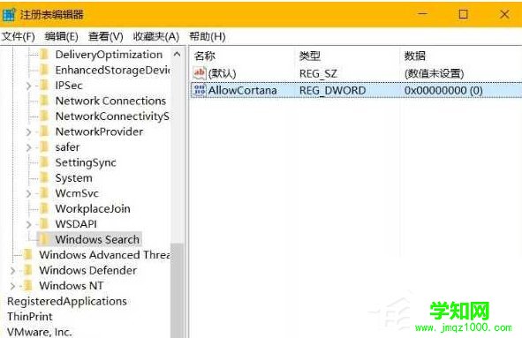Click the REG_DWORD type cell
Viewport: 522px width, 338px height.
(x=333, y=91)
